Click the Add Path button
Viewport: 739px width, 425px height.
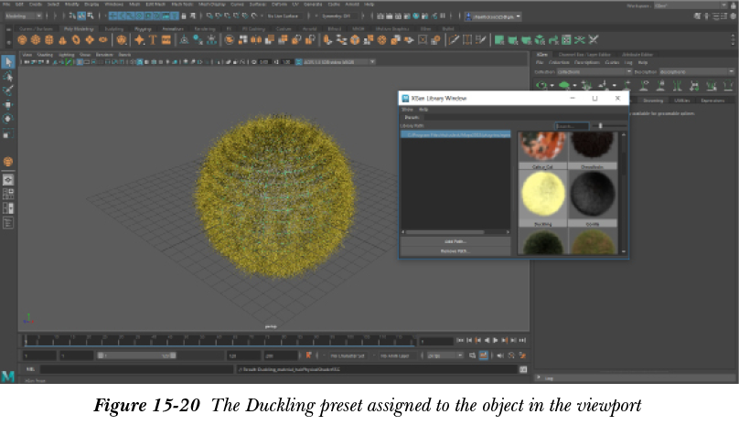(x=455, y=240)
